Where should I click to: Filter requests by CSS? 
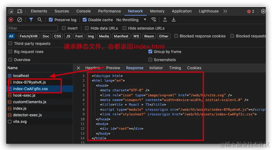(x=58, y=36)
